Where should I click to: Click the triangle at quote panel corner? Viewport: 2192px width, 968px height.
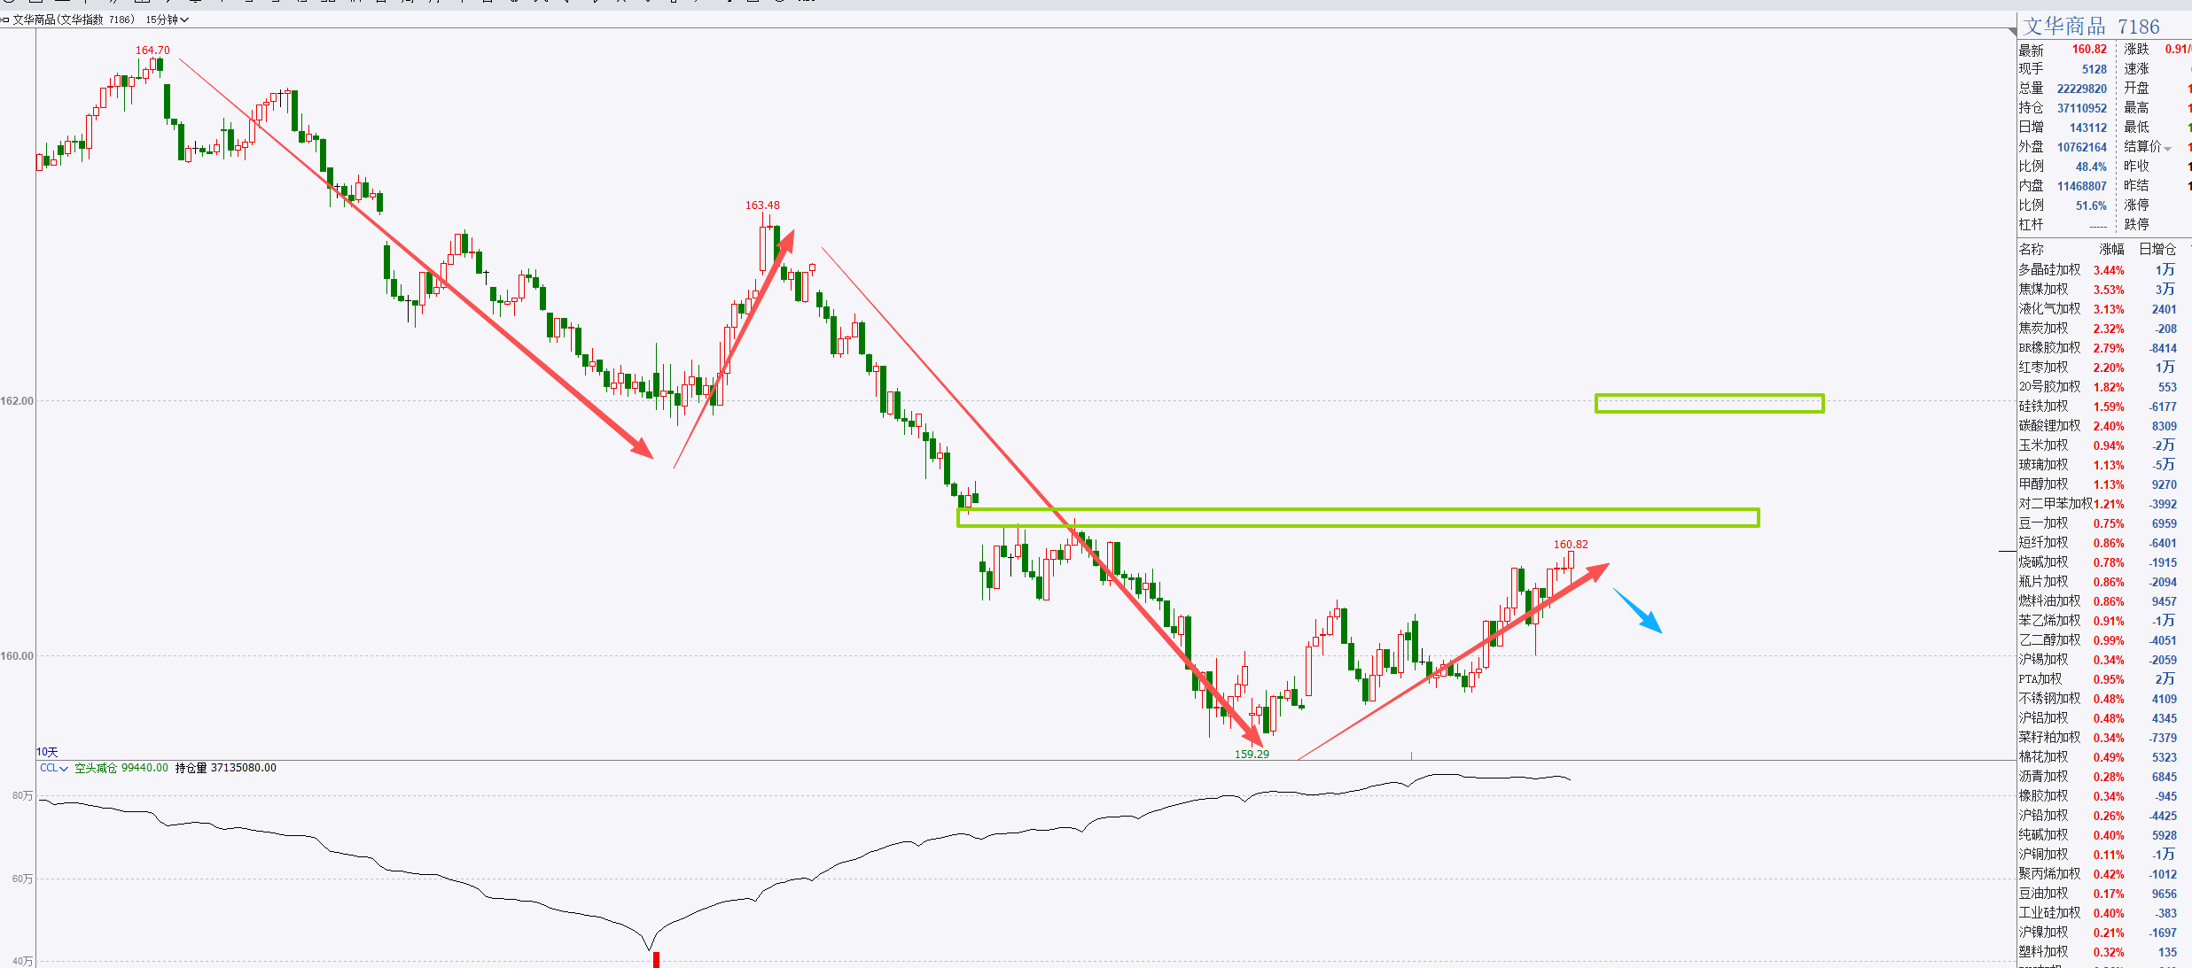(2013, 31)
